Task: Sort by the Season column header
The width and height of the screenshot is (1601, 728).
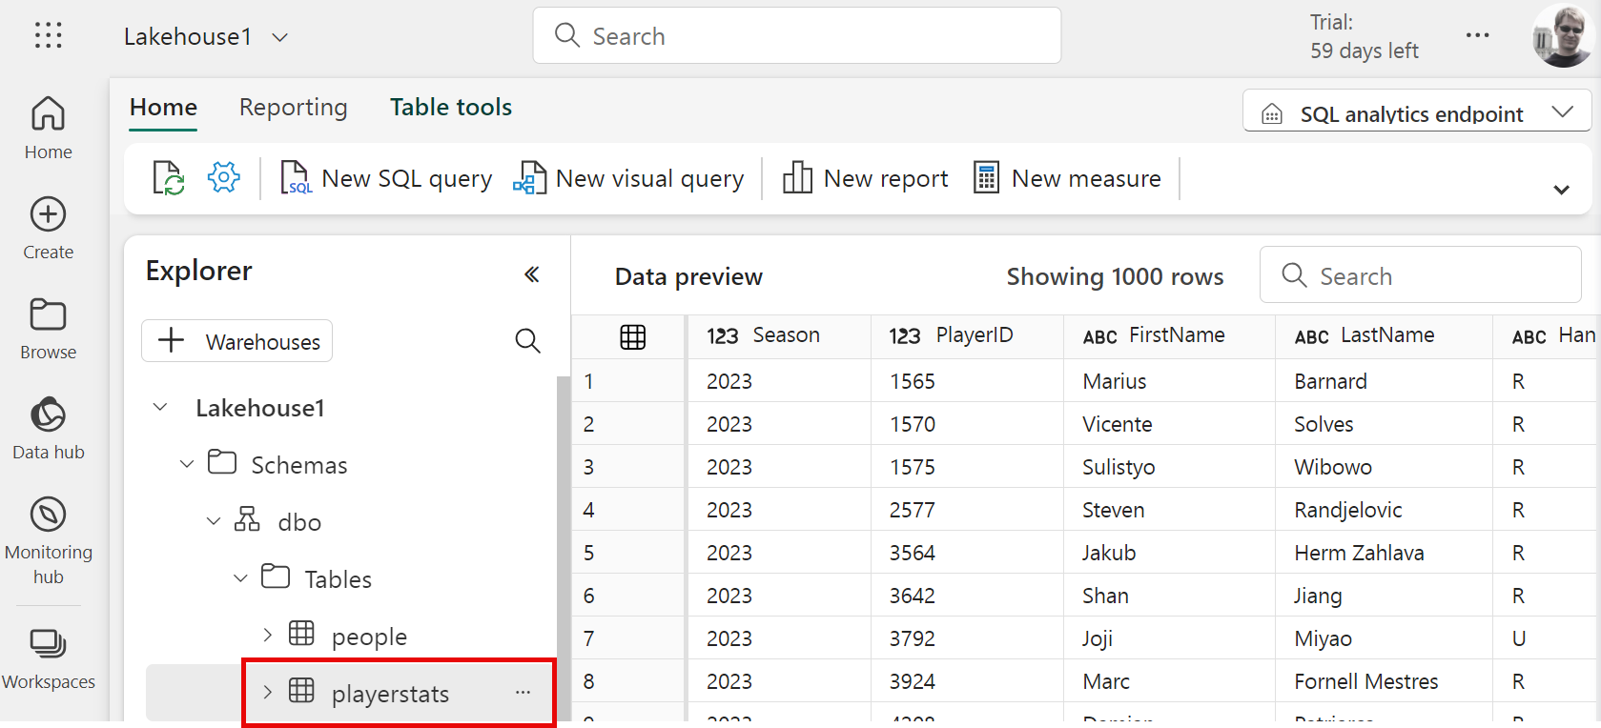Action: [x=777, y=336]
